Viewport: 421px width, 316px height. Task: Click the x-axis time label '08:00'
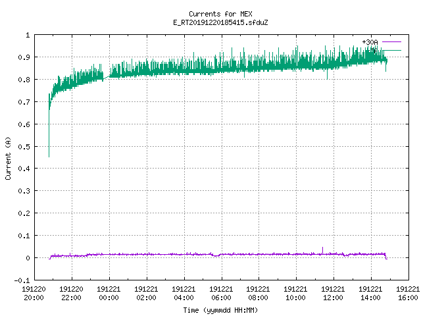click(258, 298)
